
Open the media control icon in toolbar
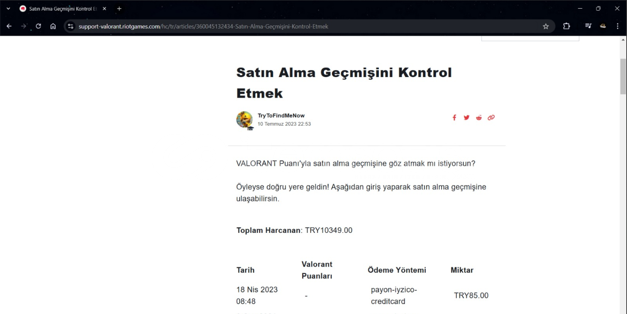pos(588,26)
